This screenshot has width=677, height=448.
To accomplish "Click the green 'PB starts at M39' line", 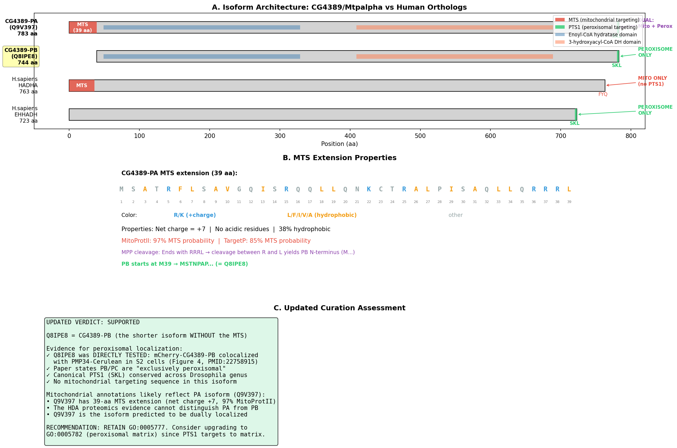I will pos(185,264).
